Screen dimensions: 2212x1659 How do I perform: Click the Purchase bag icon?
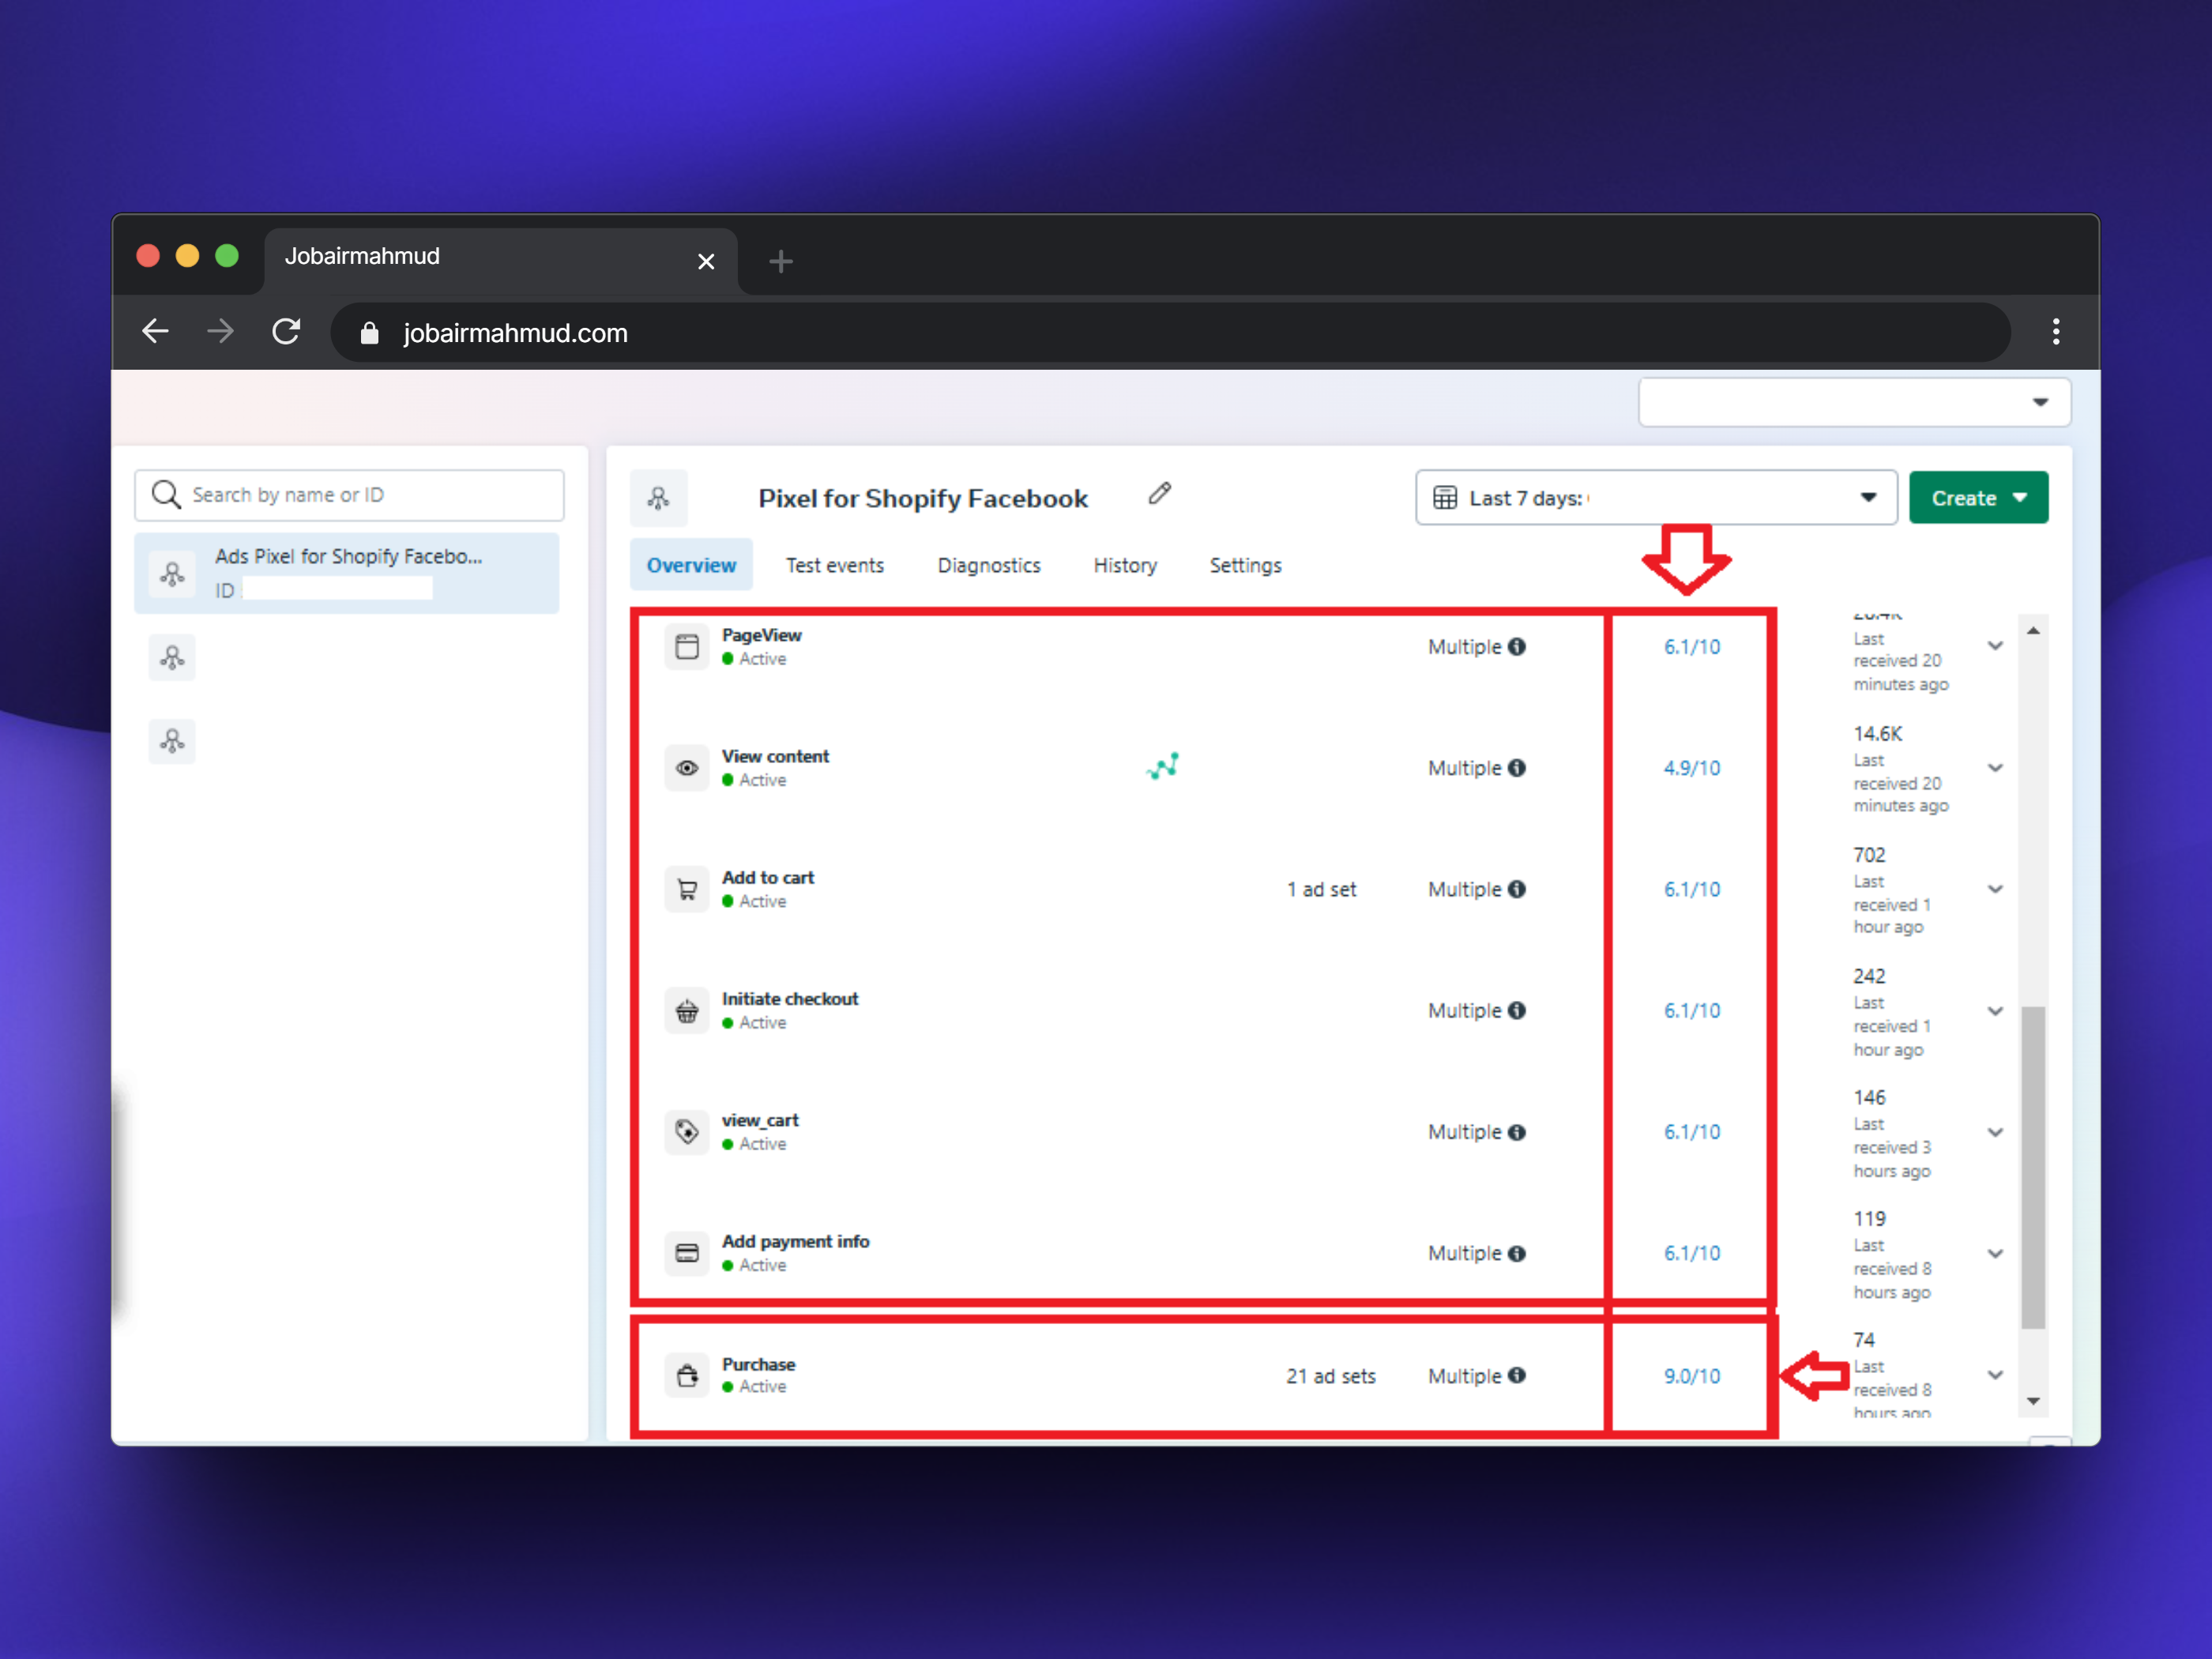(687, 1376)
